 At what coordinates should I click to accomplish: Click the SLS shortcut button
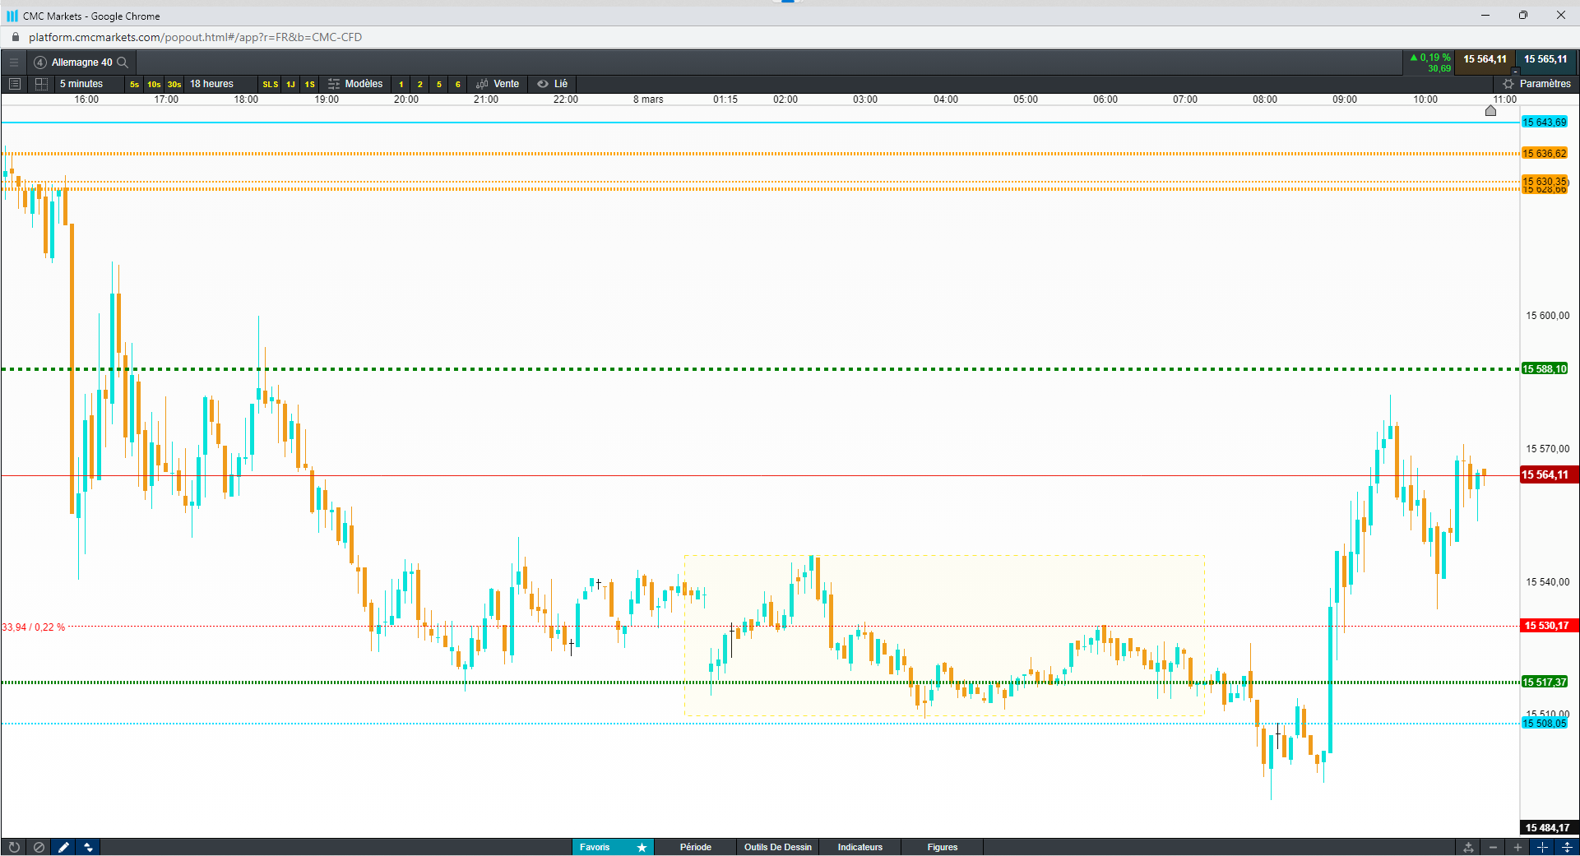[271, 84]
